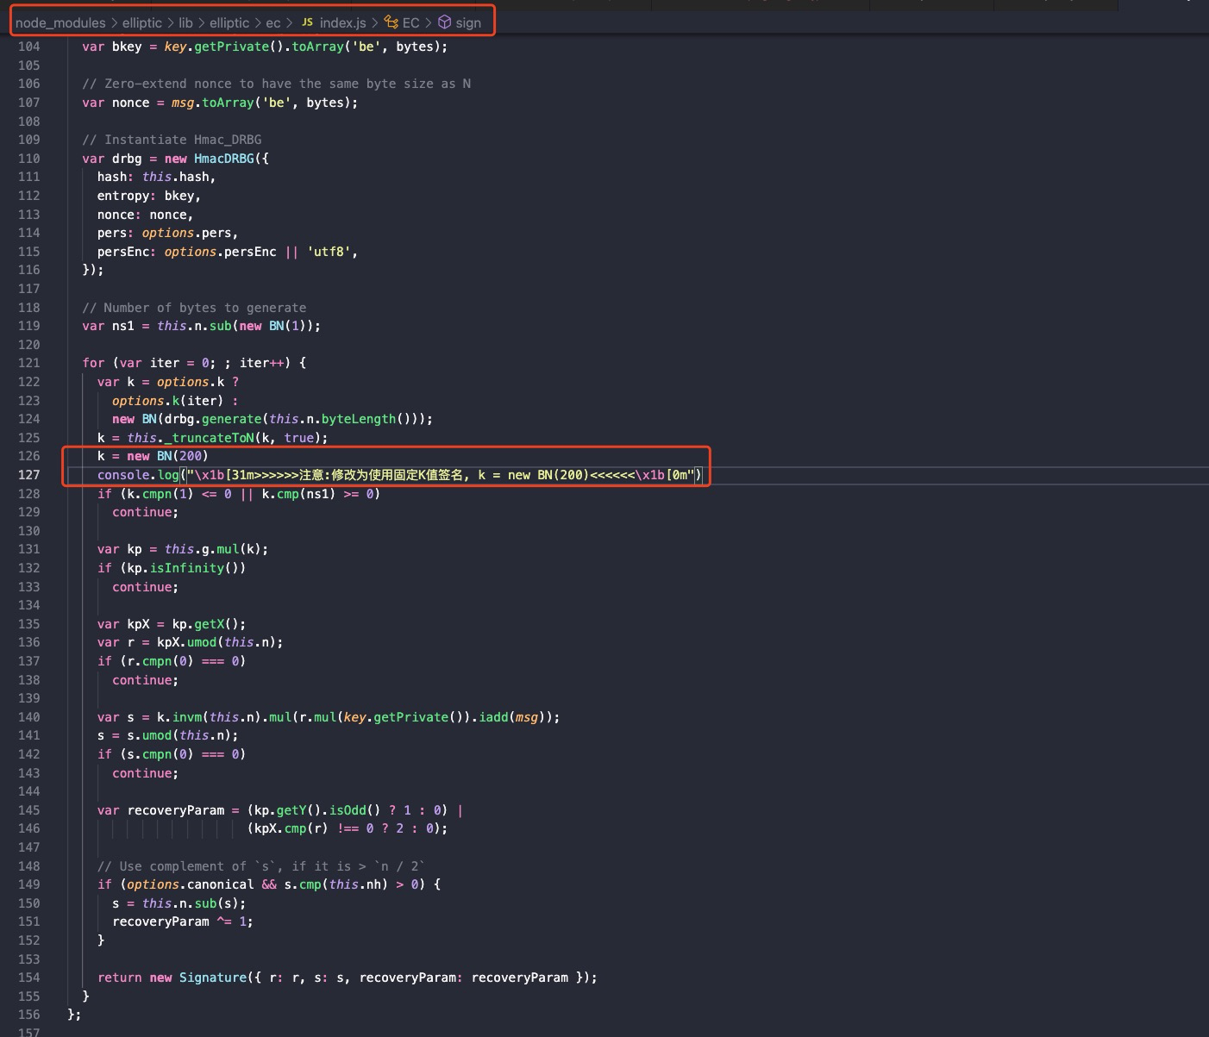The image size is (1209, 1037).
Task: Click '(kpX.cmp(r) !== 0 ? 2 : 0);' expression
Action: click(x=348, y=828)
